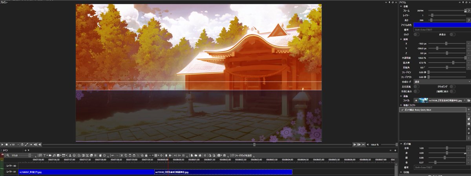Cut the selected item with scissors icon
The height and width of the screenshot is (176, 471).
coord(121,155)
